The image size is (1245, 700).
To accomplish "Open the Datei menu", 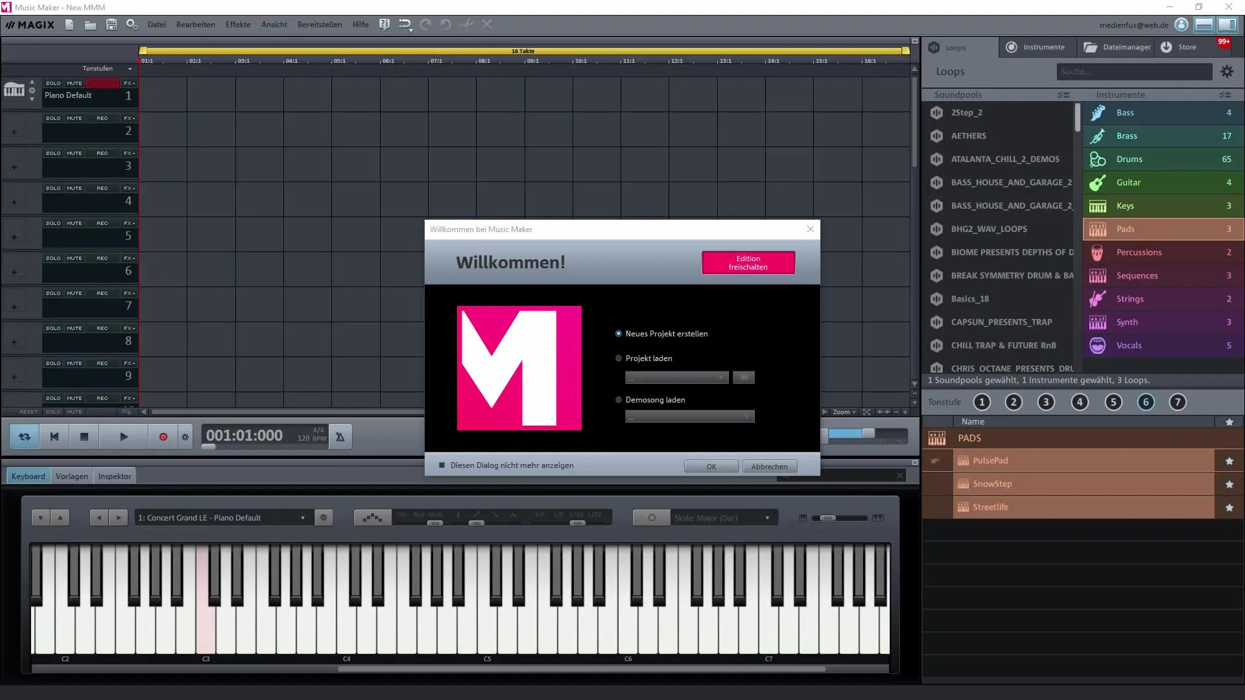I will coord(156,25).
